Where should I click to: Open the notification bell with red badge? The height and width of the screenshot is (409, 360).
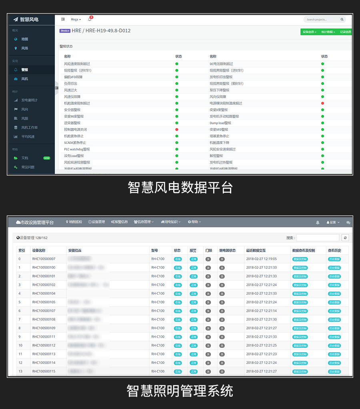[90, 19]
